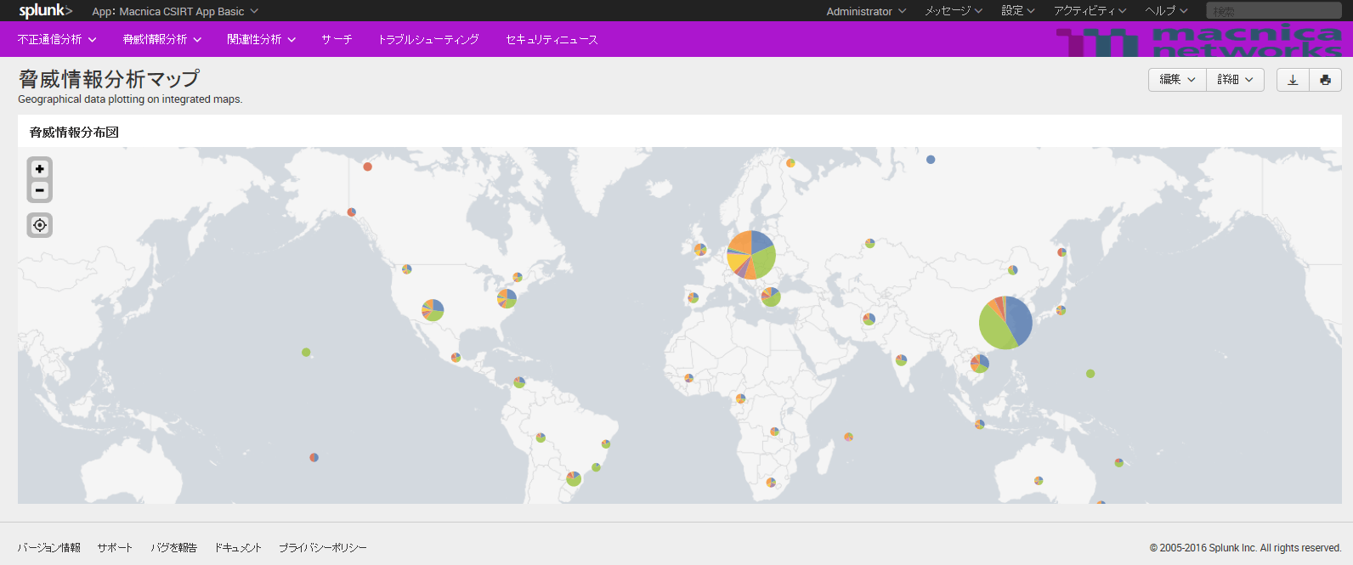1353x565 pixels.
Task: Click the search field in top bar
Action: pos(1273,11)
